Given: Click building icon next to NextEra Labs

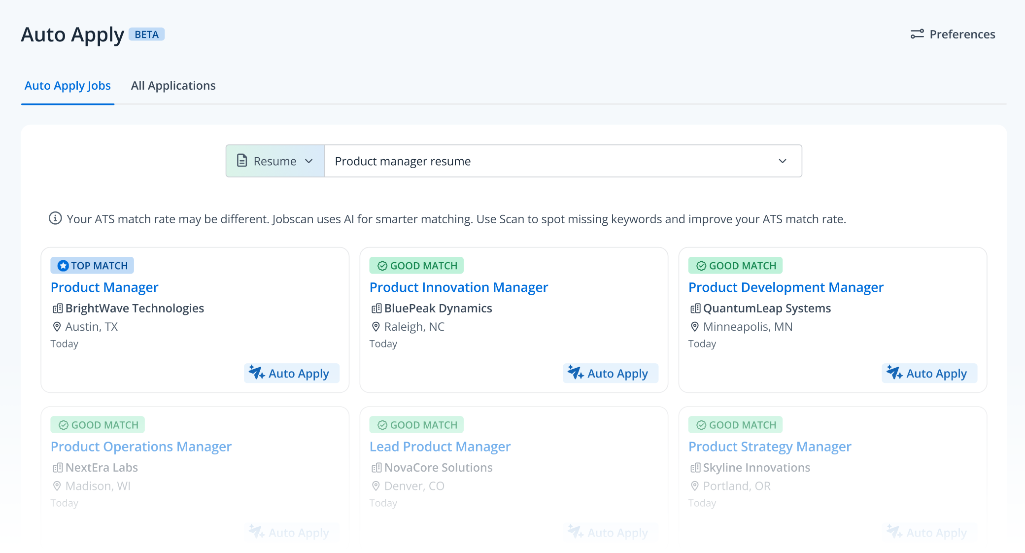Looking at the screenshot, I should pyautogui.click(x=58, y=468).
